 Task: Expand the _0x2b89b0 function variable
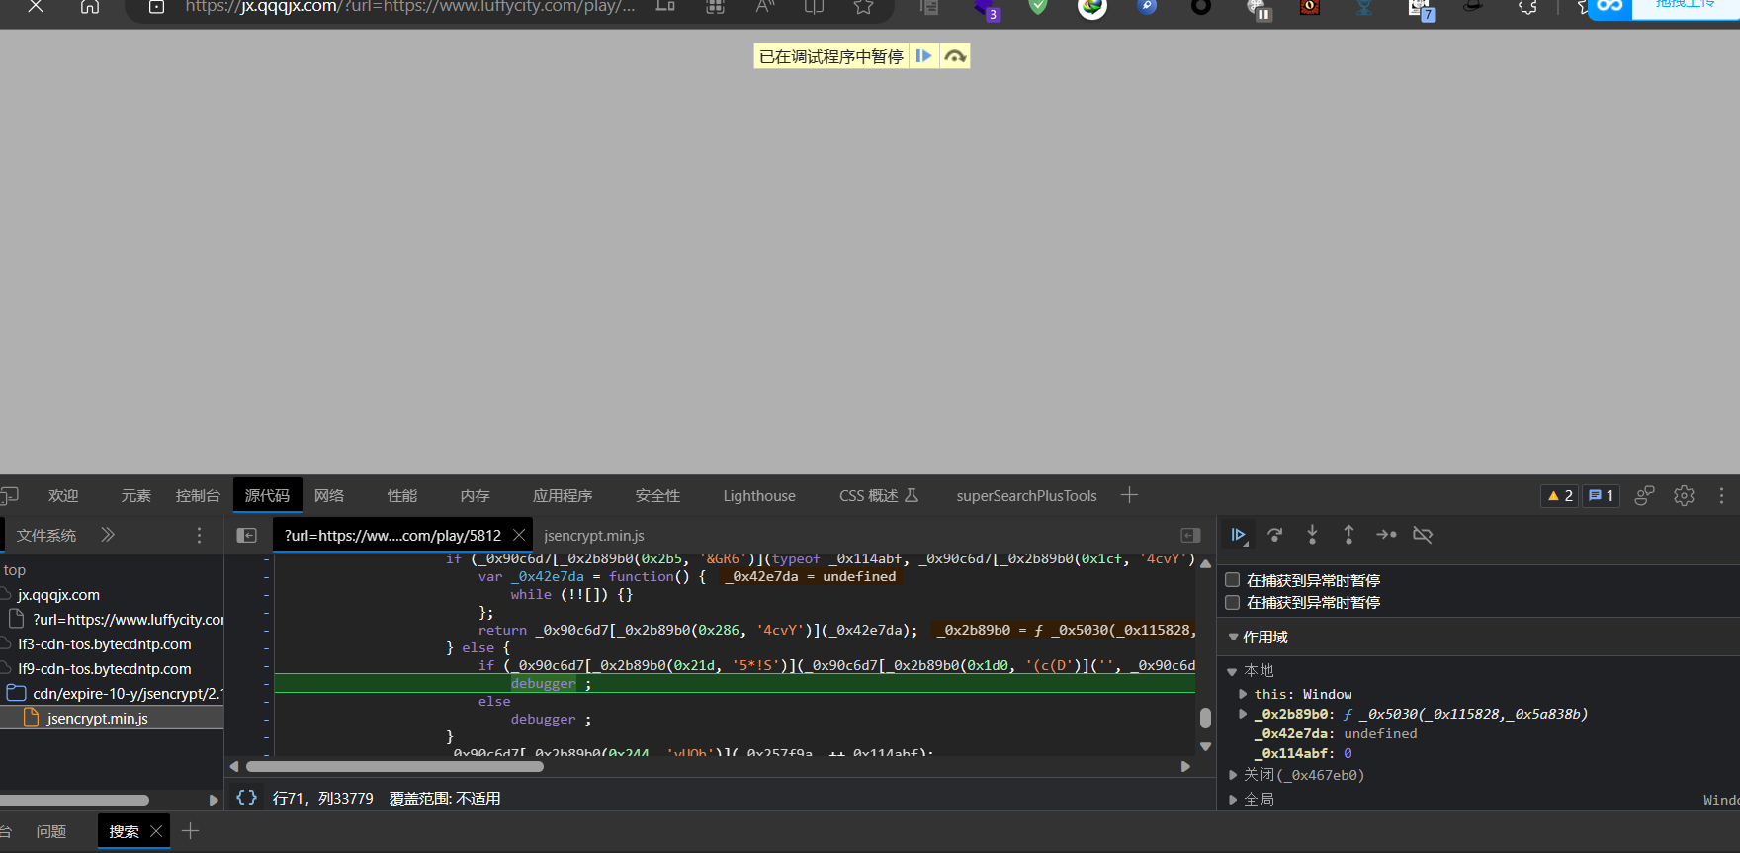click(1243, 714)
